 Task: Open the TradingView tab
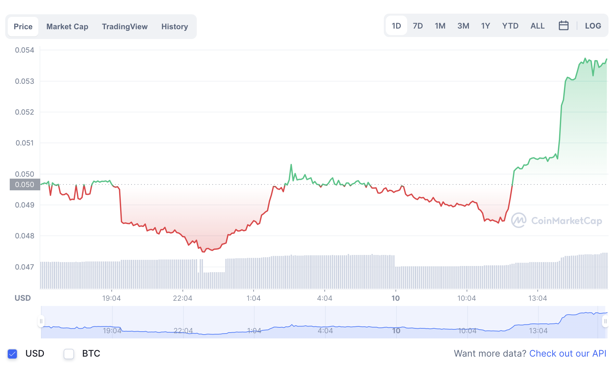tap(125, 27)
